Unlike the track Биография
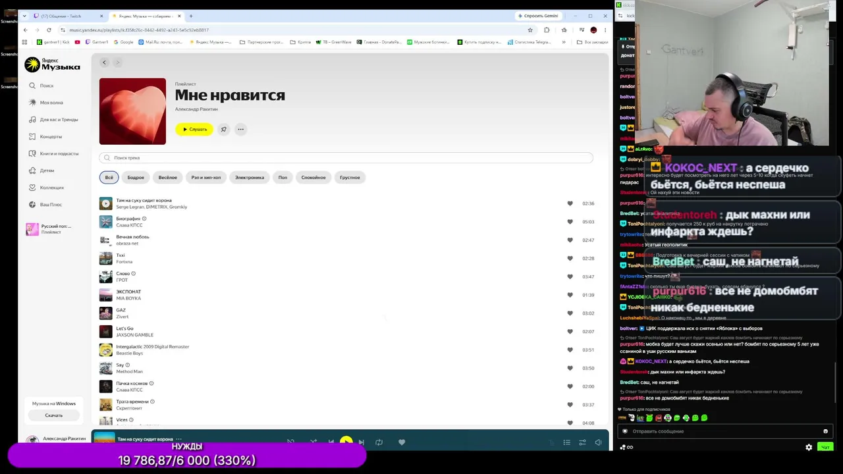 (x=570, y=222)
